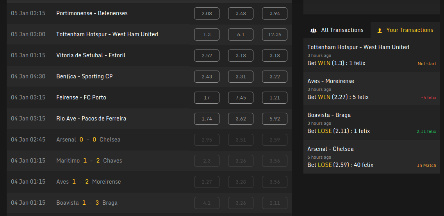The image size is (444, 216).
Task: Open the Your Transactions tab
Action: tap(405, 30)
